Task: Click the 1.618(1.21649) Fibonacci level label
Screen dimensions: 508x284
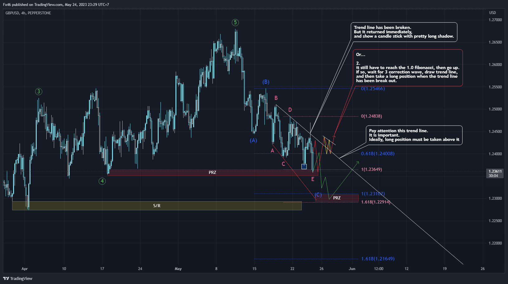Action: click(x=378, y=259)
